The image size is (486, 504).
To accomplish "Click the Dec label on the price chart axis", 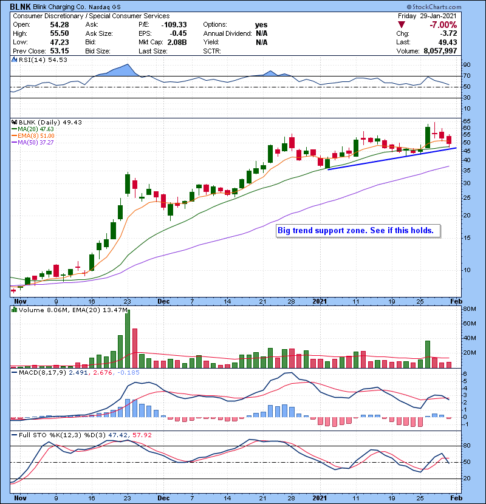I will click(163, 302).
